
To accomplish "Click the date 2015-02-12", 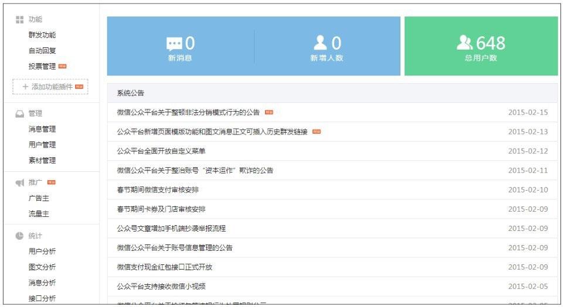I will (x=528, y=151).
